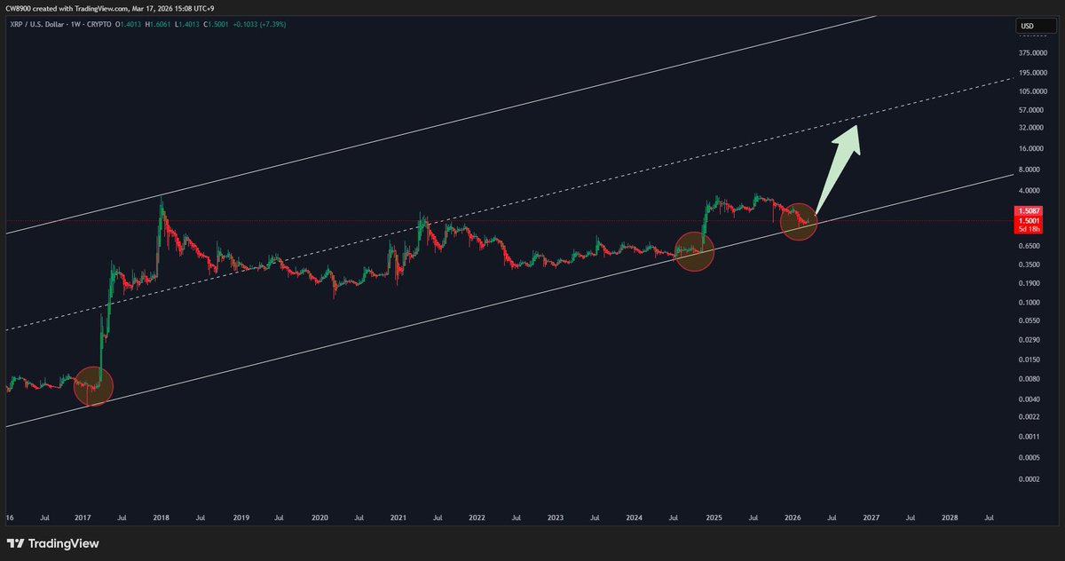Screen dimensions: 1065x561
Task: Select the close value C1.5001
Action: point(217,24)
